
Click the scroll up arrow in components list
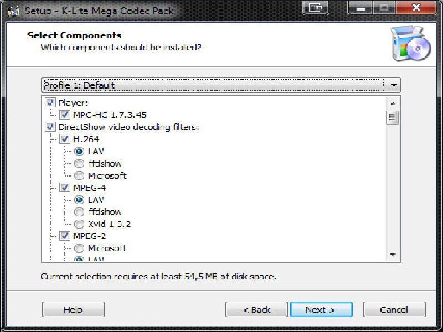(393, 103)
